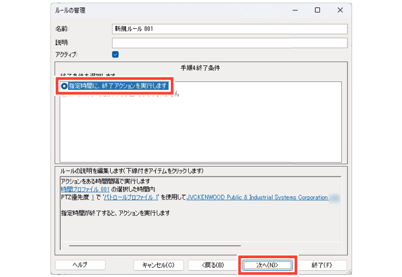Click the キャンセル(C) button

(158, 265)
